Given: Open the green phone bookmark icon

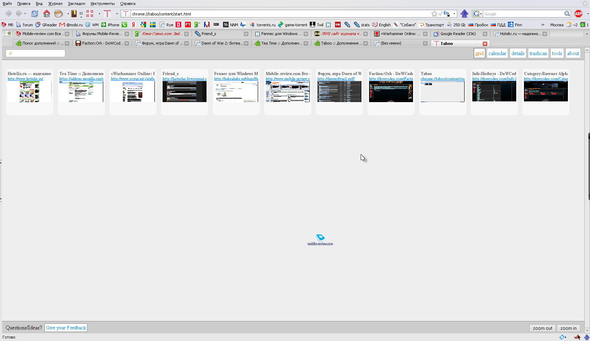Looking at the screenshot, I should 124,25.
